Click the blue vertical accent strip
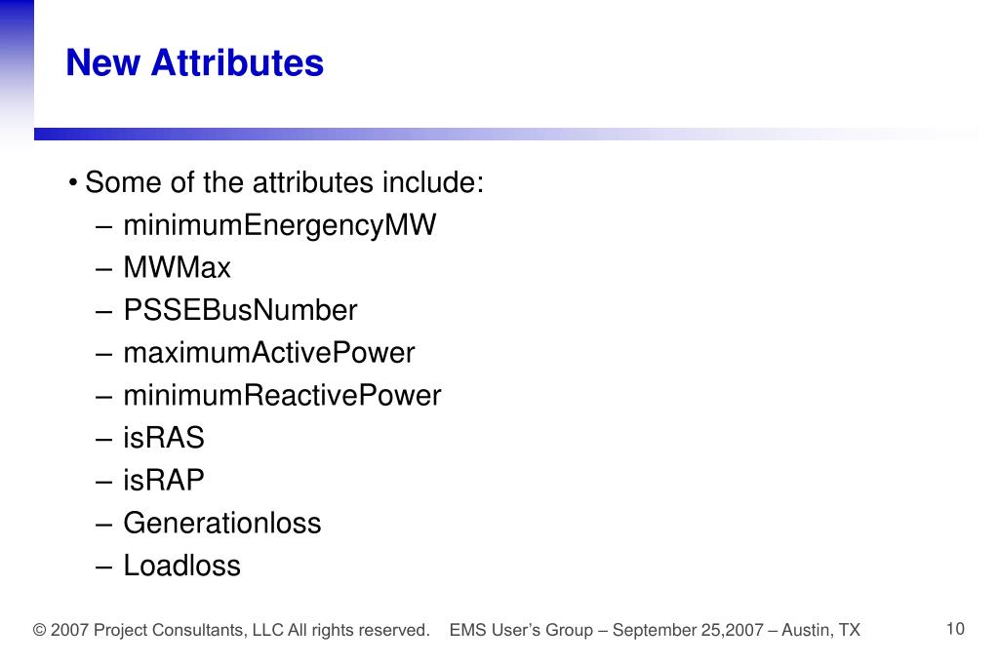This screenshot has width=998, height=665. pyautogui.click(x=17, y=73)
